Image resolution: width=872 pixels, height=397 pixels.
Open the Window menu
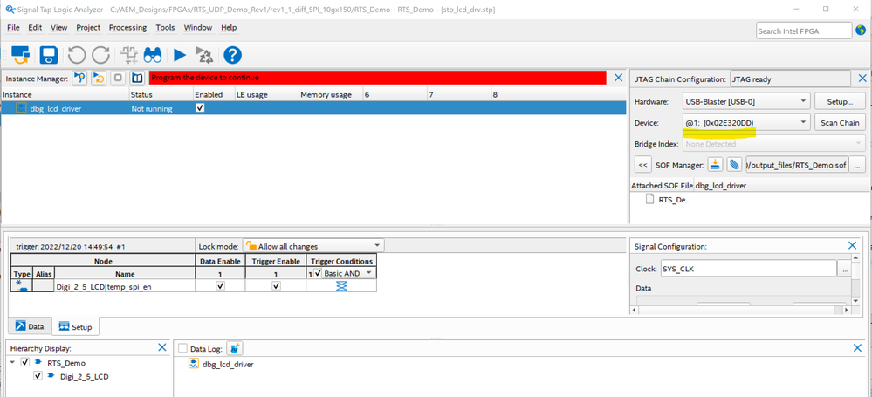point(198,28)
